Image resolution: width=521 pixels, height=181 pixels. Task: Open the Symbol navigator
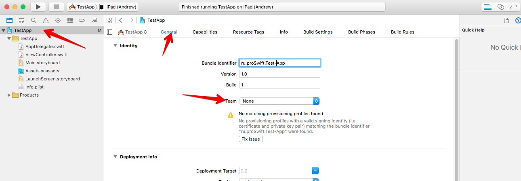click(21, 20)
